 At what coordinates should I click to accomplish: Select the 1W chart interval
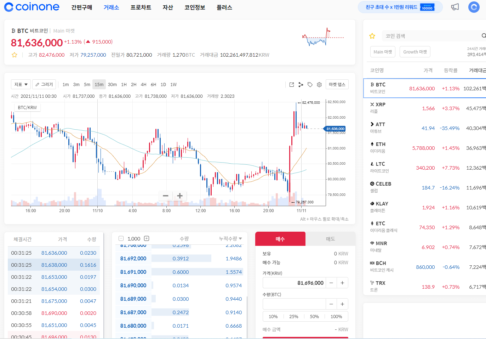(173, 84)
